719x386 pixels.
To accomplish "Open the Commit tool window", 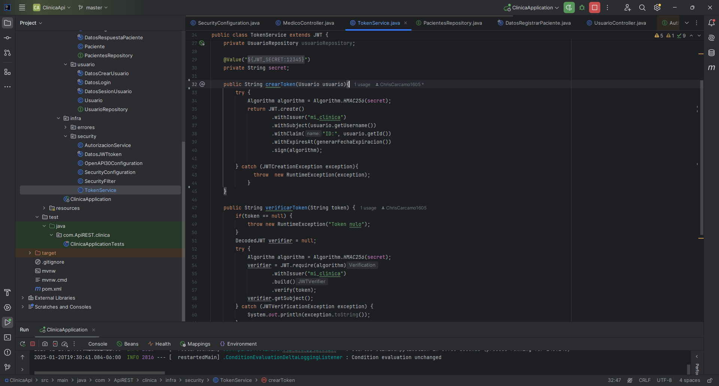I will pyautogui.click(x=7, y=38).
